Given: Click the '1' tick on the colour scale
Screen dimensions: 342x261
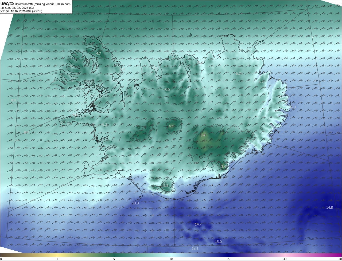Looking at the screenshot, I should pos(57,259).
